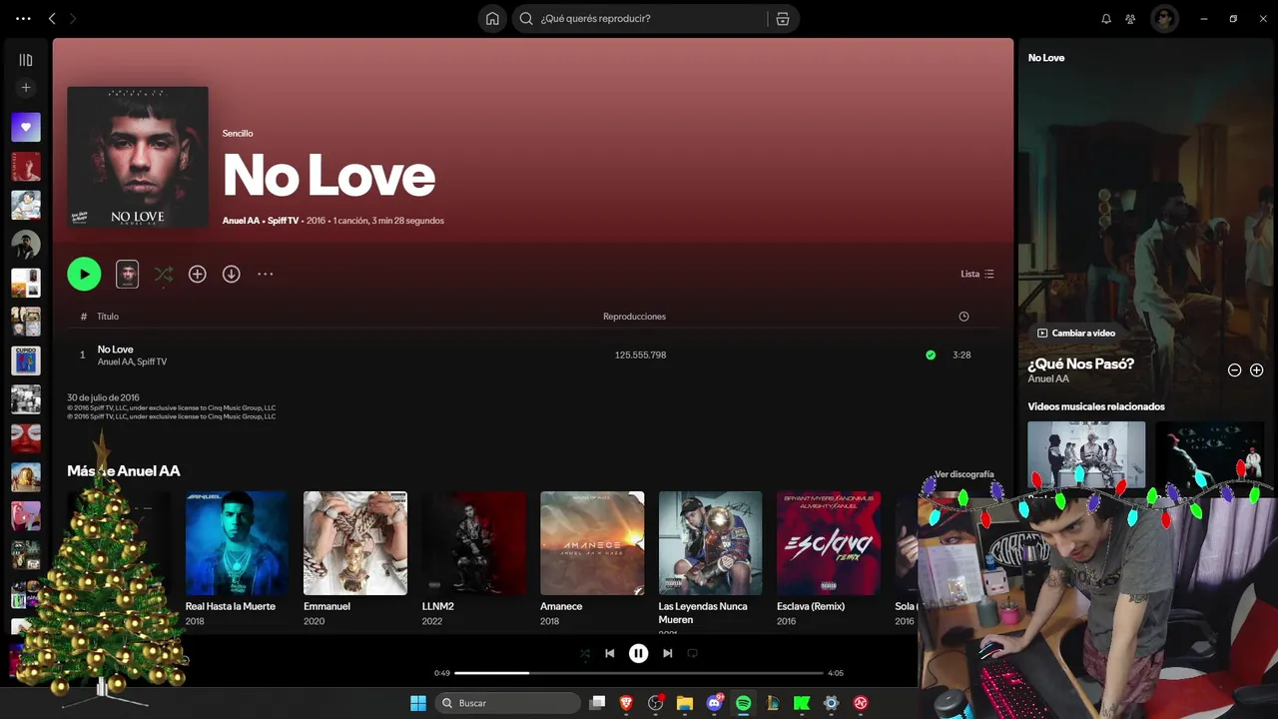This screenshot has height=719, width=1278.
Task: Open the round artist avatar in the library sidebar
Action: [26, 244]
